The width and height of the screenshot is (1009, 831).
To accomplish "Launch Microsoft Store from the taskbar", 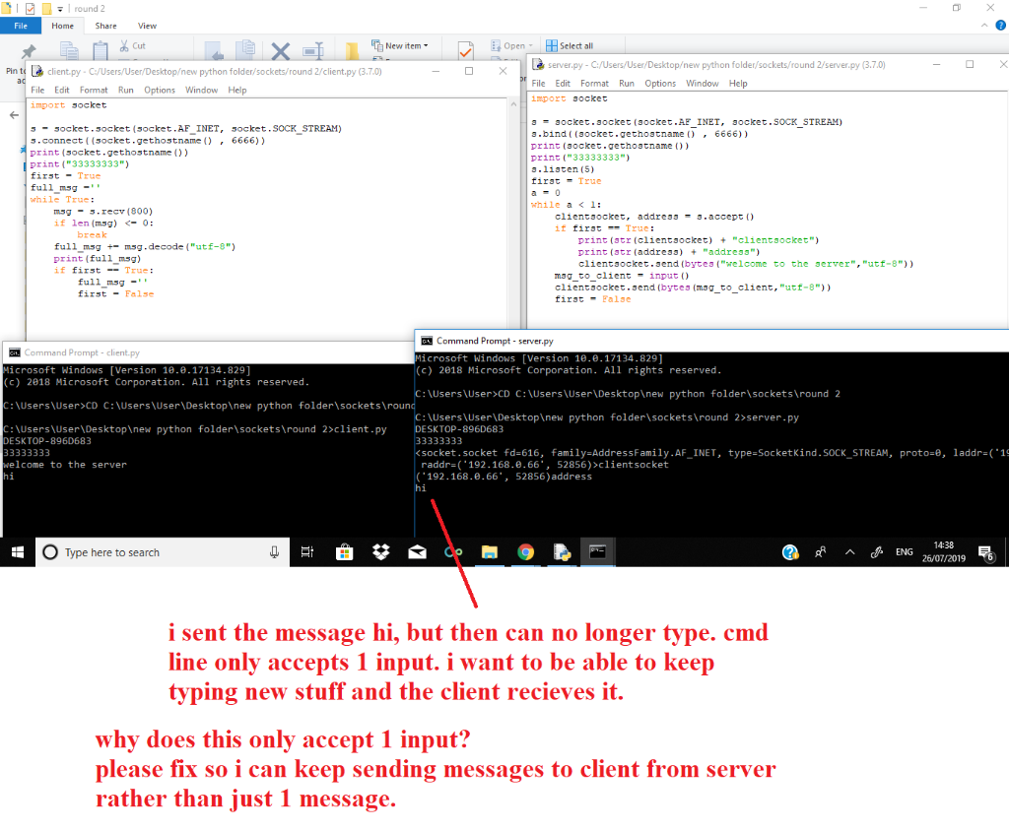I will click(x=345, y=552).
